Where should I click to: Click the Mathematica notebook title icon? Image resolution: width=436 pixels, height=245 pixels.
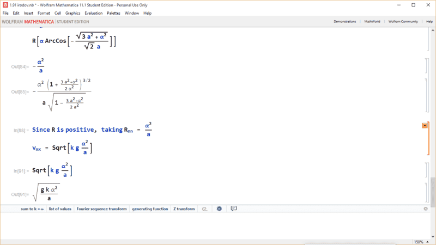5,4
